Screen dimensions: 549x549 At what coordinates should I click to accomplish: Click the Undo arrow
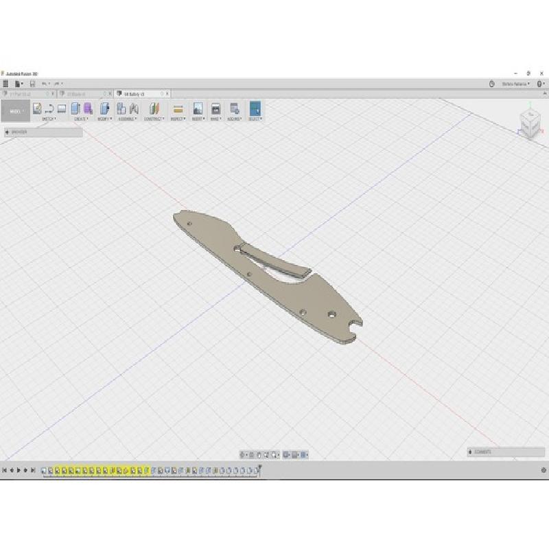[x=44, y=84]
